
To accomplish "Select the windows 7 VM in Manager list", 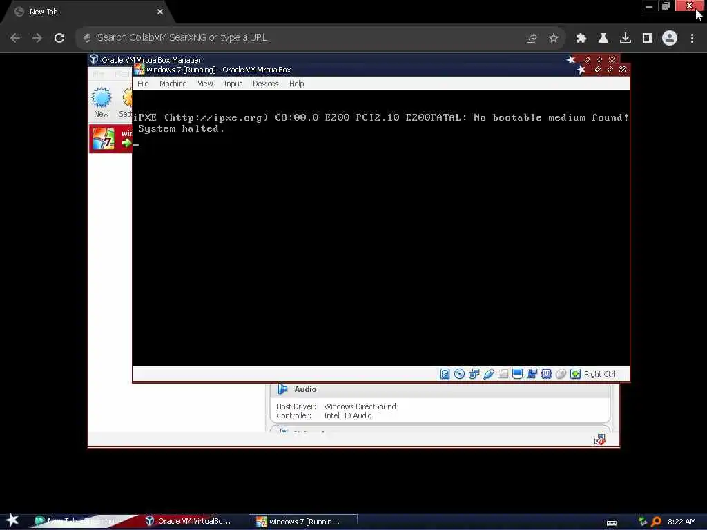I will 111,138.
